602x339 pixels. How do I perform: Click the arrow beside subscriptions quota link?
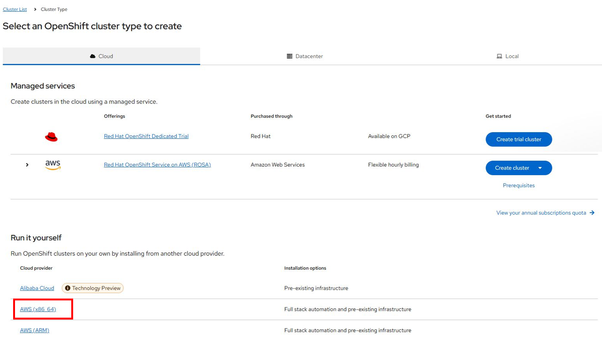[593, 212]
